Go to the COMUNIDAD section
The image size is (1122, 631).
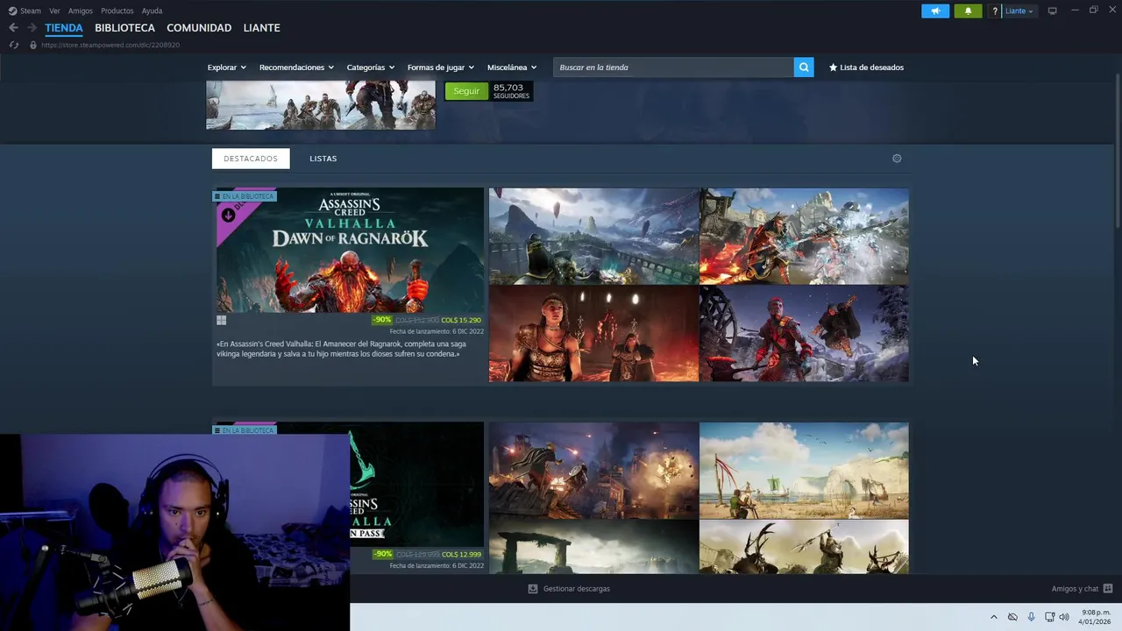coord(199,28)
